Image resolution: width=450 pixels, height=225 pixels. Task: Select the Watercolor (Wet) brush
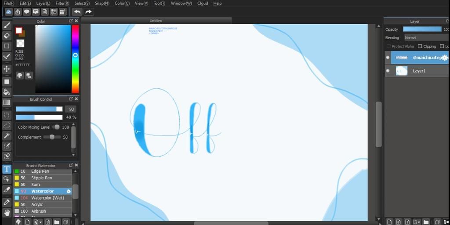[43, 198]
